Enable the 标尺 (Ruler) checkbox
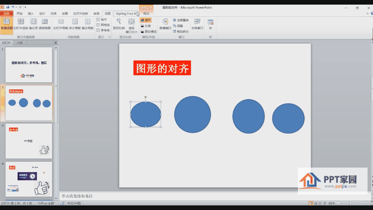The width and height of the screenshot is (373, 210). click(x=98, y=19)
